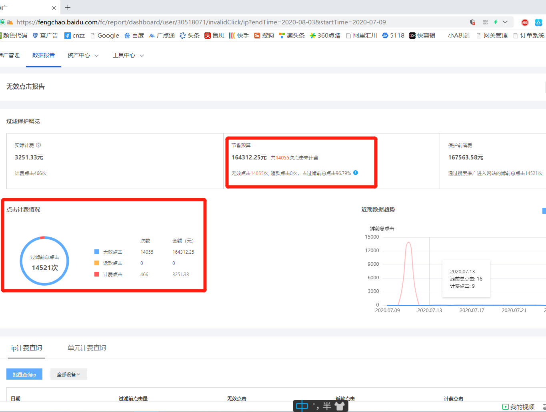Screen dimensions: 546x412
Task: Expand the 工具中心 dropdown menu
Action: [x=128, y=56]
